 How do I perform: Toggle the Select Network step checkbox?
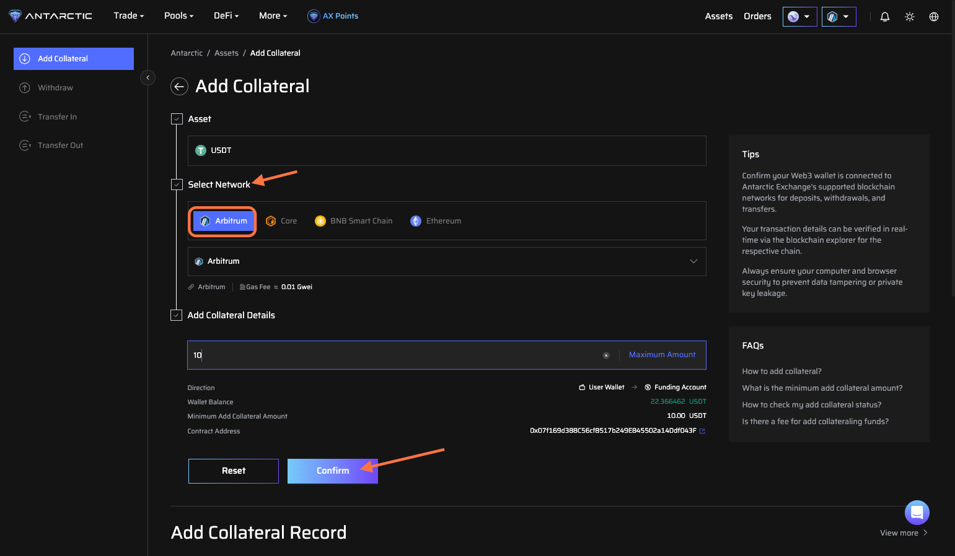click(x=177, y=185)
